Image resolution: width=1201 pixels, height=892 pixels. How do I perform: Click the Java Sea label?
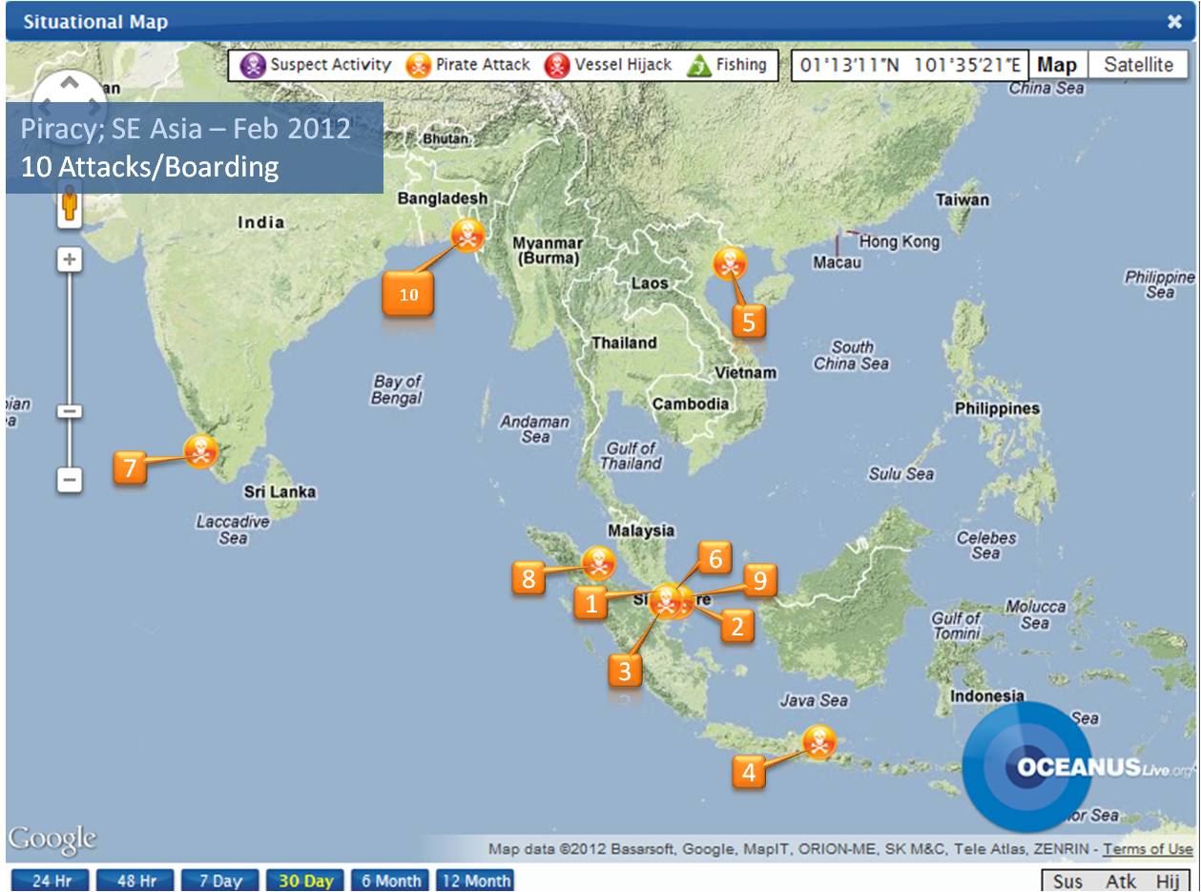coord(814,700)
